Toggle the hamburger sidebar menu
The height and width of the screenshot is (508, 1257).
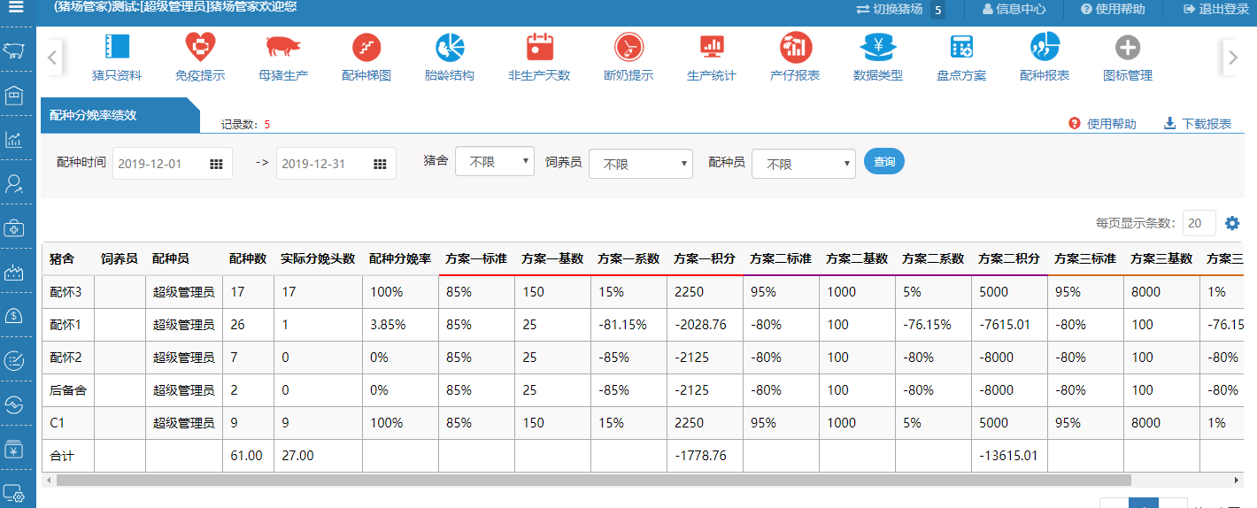[x=17, y=9]
